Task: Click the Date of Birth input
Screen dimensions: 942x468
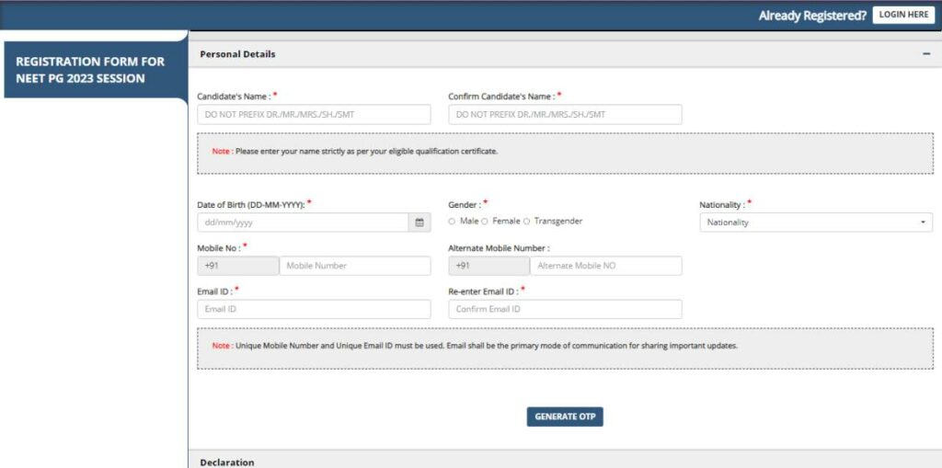Action: click(x=303, y=223)
